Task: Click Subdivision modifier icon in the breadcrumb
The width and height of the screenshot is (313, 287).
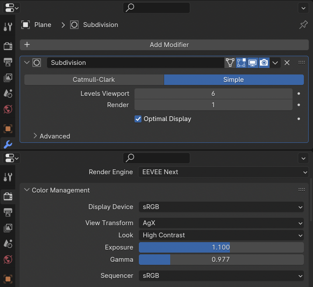Action: pyautogui.click(x=74, y=25)
